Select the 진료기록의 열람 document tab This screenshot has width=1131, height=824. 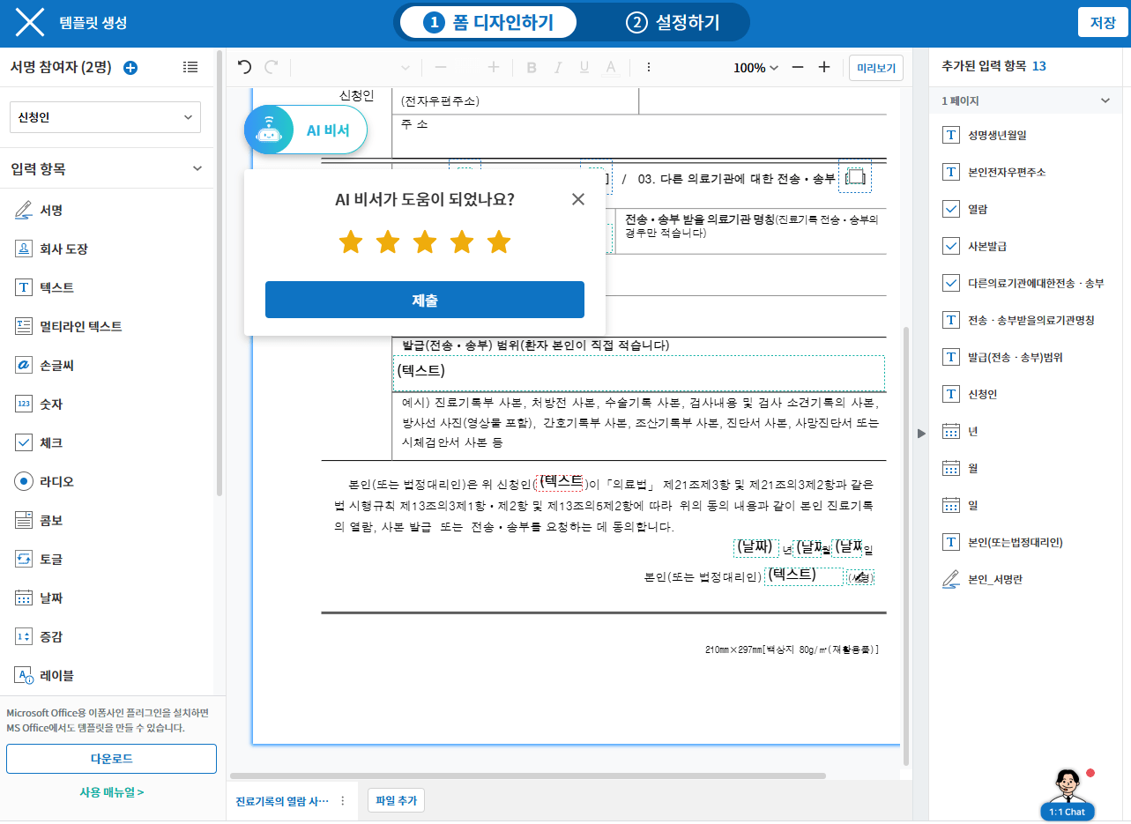click(x=281, y=801)
